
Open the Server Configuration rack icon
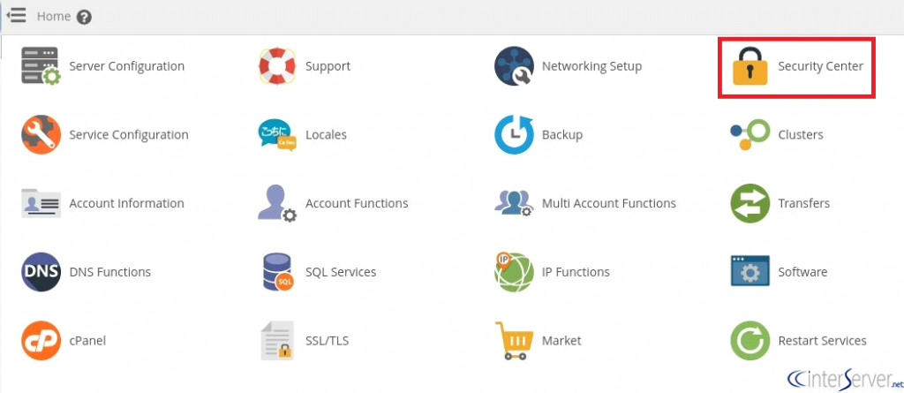click(x=41, y=65)
